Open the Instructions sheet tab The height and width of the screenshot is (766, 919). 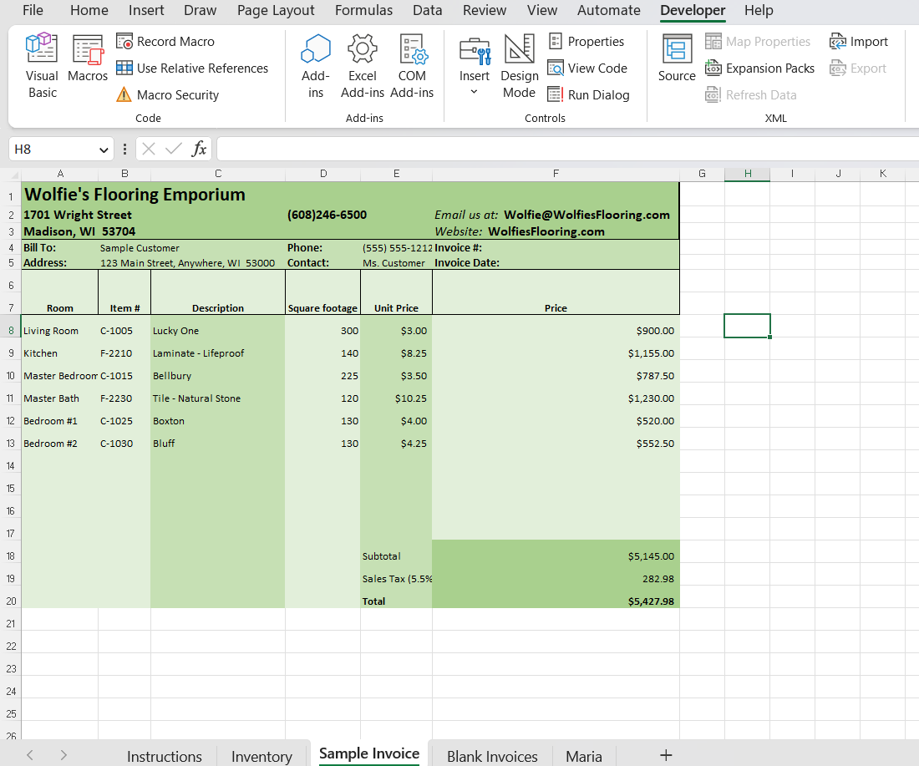pos(164,756)
